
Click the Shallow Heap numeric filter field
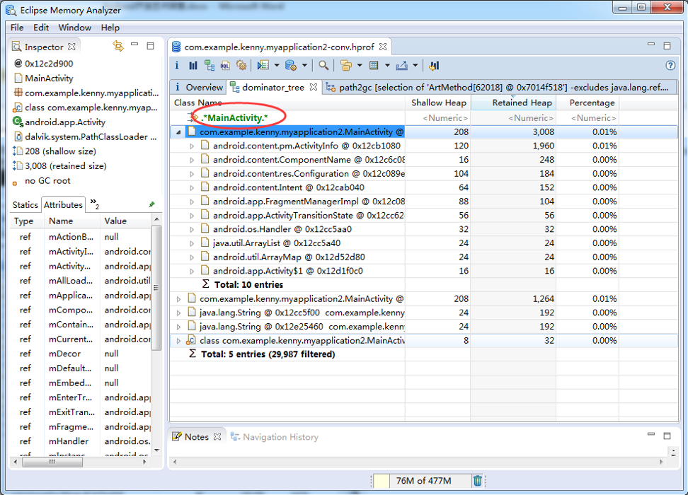438,118
